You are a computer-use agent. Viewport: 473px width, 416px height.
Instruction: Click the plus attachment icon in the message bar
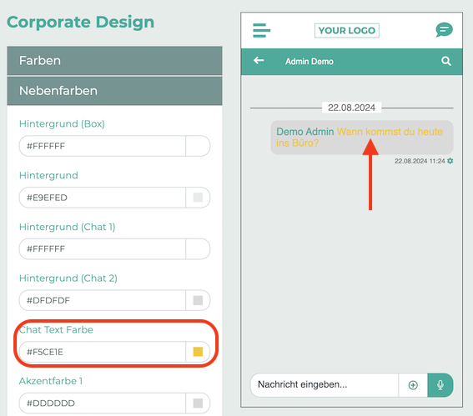413,385
